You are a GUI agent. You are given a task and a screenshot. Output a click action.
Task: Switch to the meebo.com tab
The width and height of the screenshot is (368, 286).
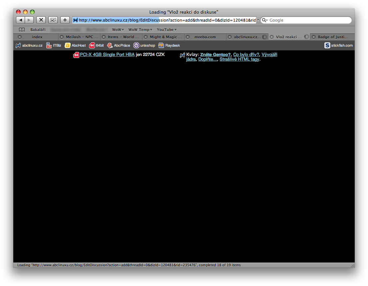205,37
